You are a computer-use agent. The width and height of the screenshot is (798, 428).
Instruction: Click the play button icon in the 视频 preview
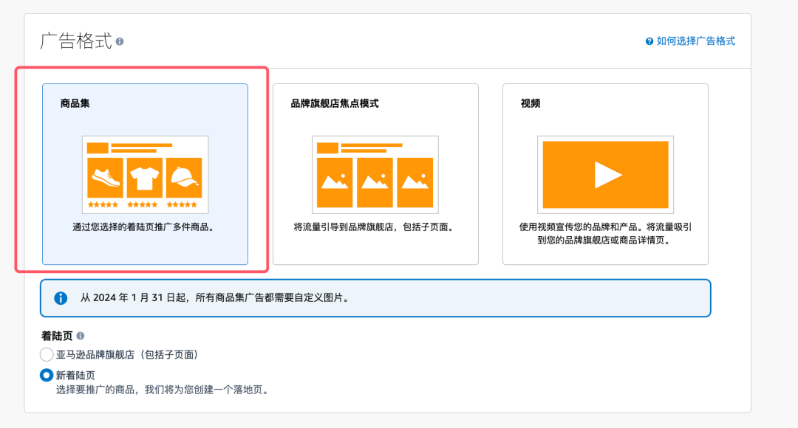(608, 174)
